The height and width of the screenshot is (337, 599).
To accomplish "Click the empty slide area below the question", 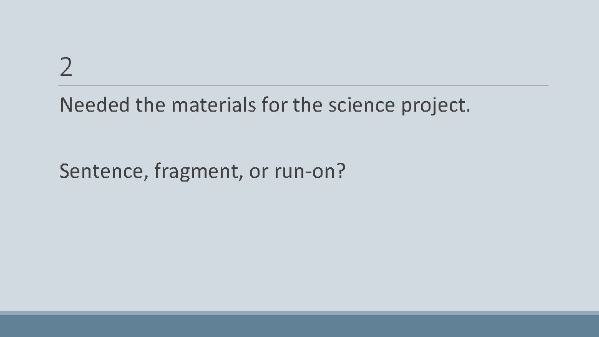I will (299, 245).
